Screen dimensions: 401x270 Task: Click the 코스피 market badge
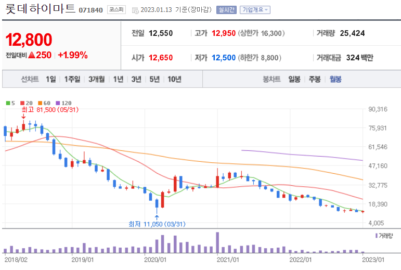[x=117, y=10]
